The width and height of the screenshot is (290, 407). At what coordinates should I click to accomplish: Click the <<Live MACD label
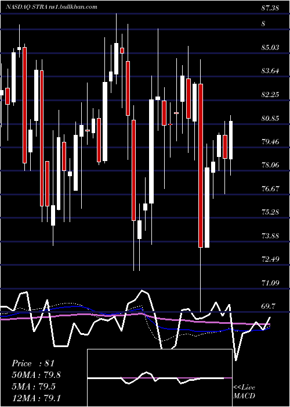[x=244, y=392]
